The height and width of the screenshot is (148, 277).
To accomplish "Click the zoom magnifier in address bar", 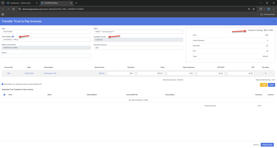I will 249,9.
